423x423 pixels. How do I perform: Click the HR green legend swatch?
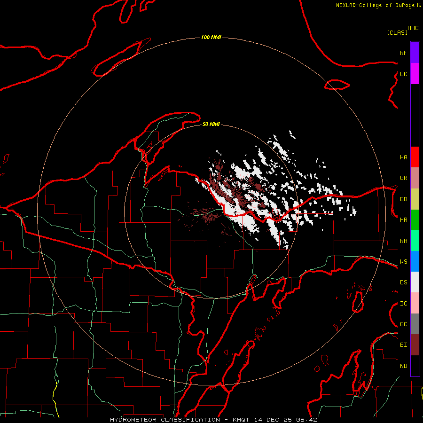(x=415, y=219)
